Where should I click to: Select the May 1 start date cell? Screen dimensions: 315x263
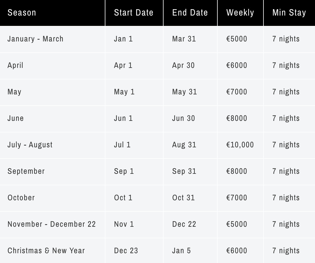coord(124,92)
